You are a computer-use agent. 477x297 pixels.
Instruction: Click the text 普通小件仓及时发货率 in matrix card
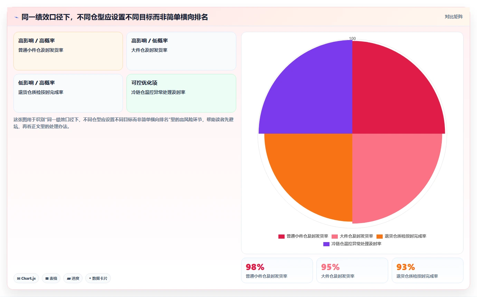tap(41, 50)
